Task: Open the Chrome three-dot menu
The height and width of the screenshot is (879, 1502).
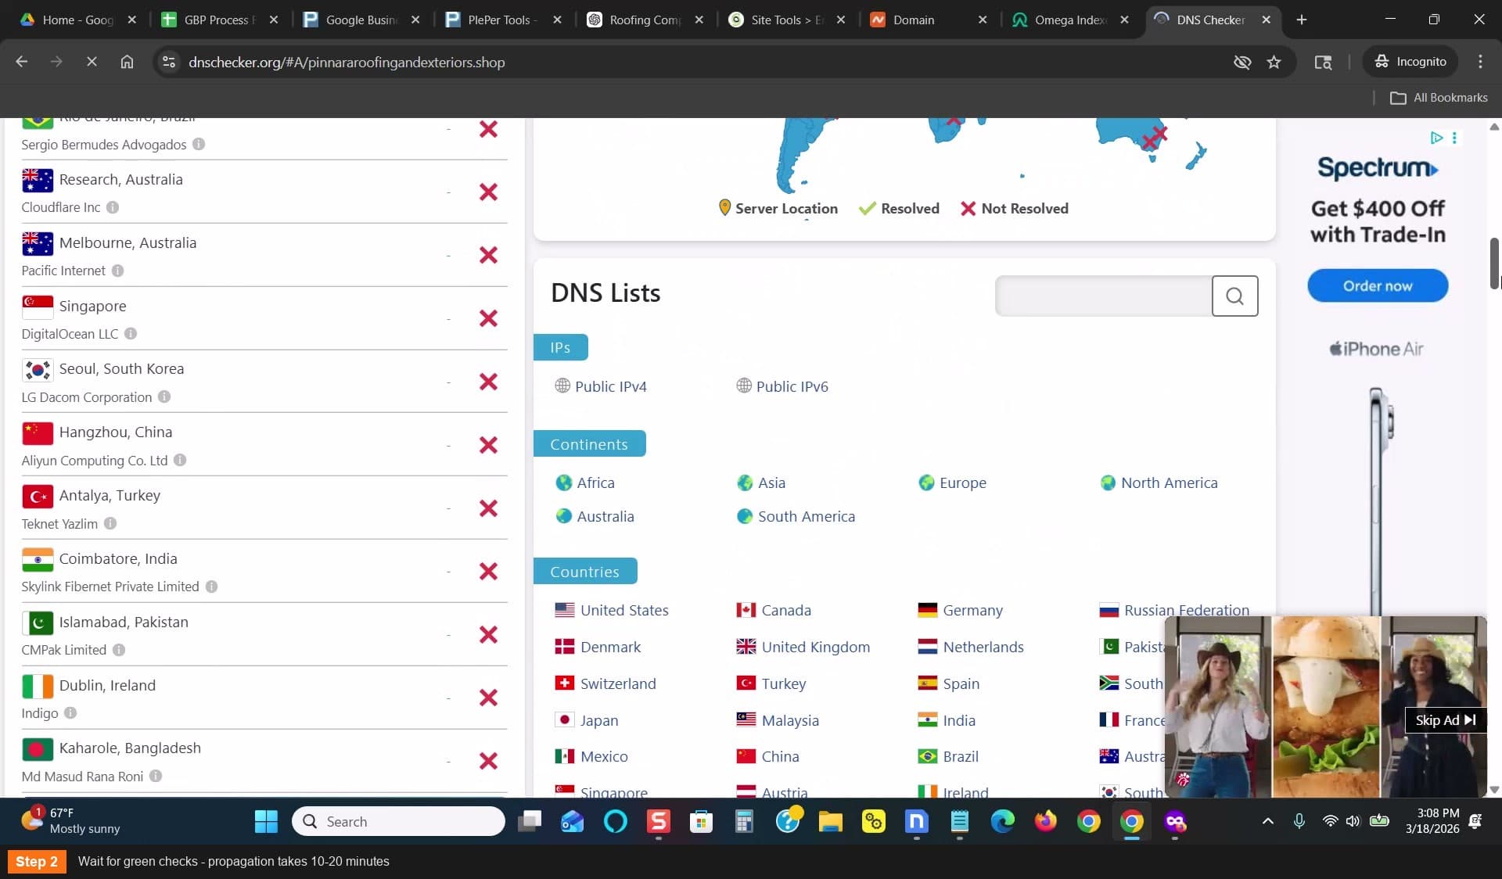Action: 1480,62
